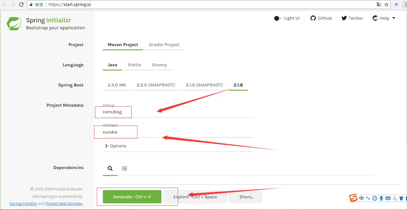Open the Twitter link in header

pyautogui.click(x=352, y=18)
